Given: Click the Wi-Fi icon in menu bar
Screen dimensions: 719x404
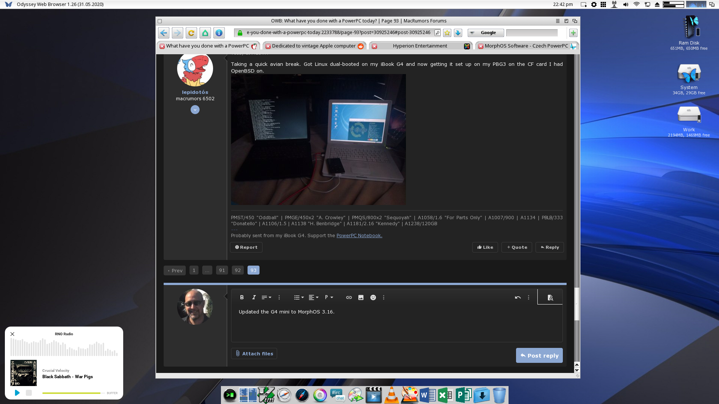Looking at the screenshot, I should [x=636, y=4].
